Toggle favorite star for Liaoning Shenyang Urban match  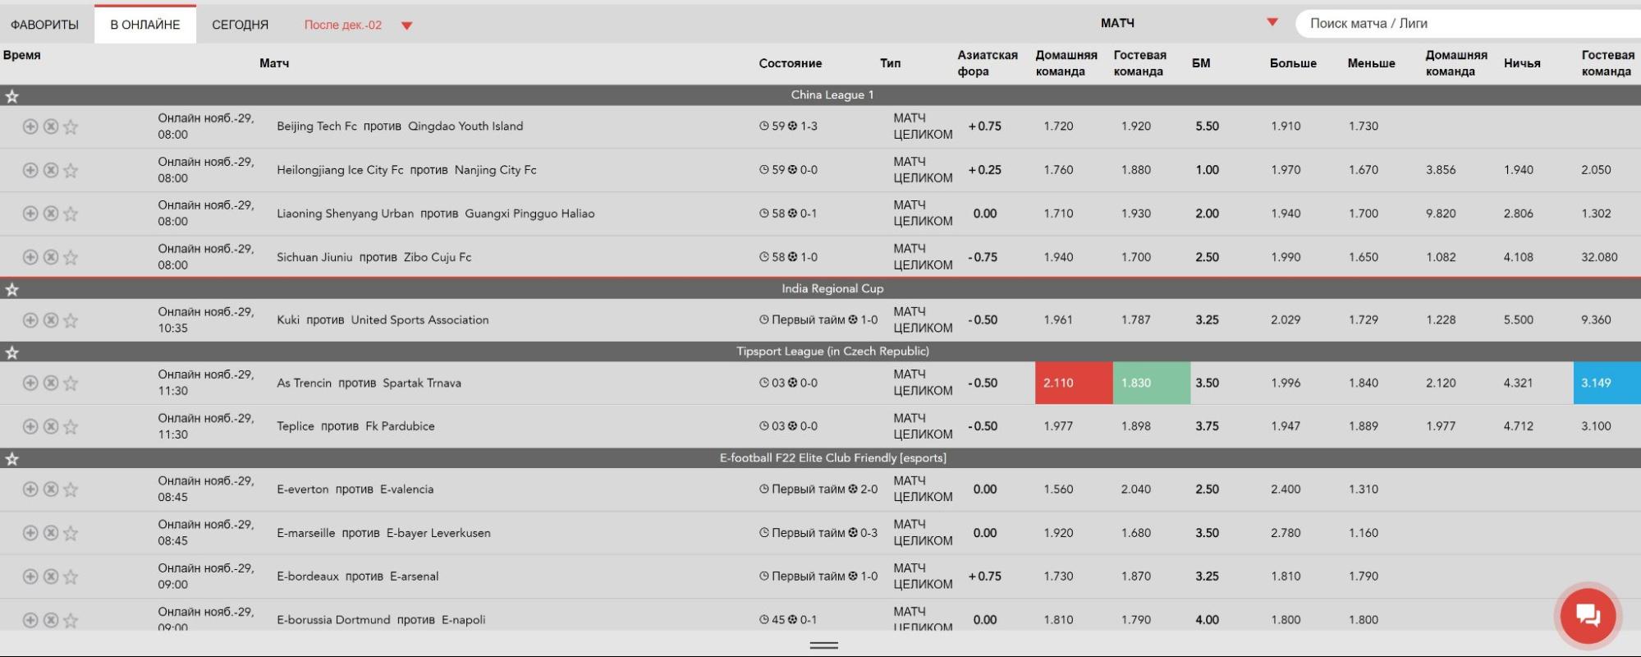pyautogui.click(x=71, y=214)
